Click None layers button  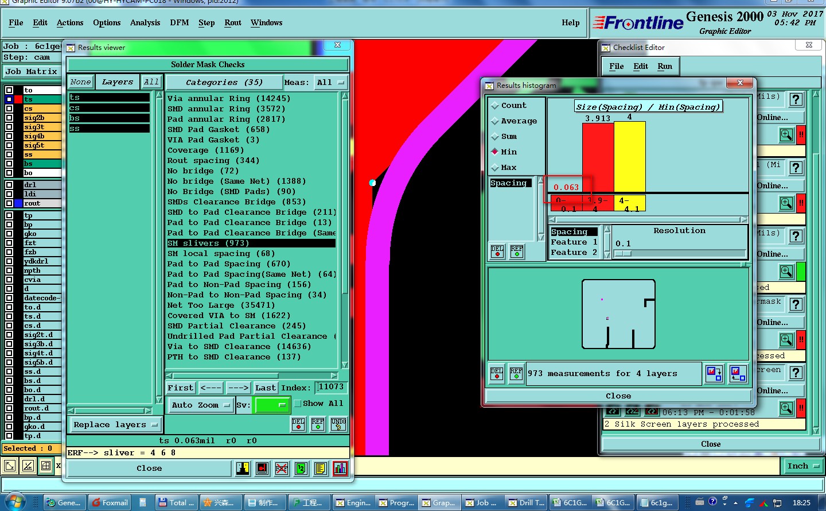(80, 82)
